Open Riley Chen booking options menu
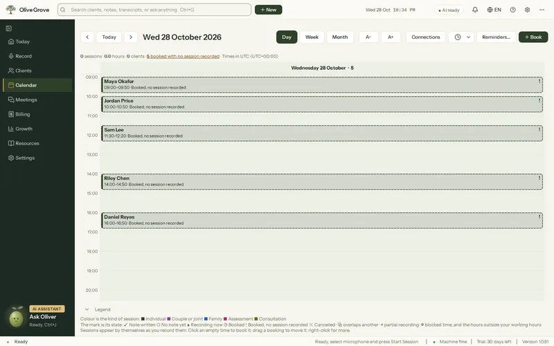Image resolution: width=554 pixels, height=346 pixels. [x=539, y=178]
